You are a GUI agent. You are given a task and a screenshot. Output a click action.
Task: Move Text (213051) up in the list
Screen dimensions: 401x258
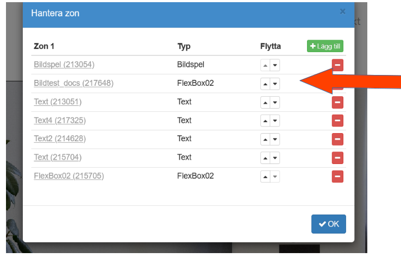(265, 102)
